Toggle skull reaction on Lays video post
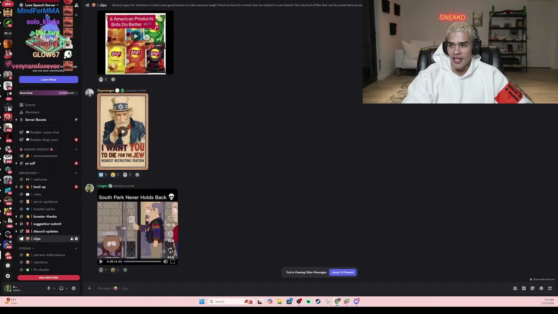This screenshot has height=314, width=558. click(102, 79)
